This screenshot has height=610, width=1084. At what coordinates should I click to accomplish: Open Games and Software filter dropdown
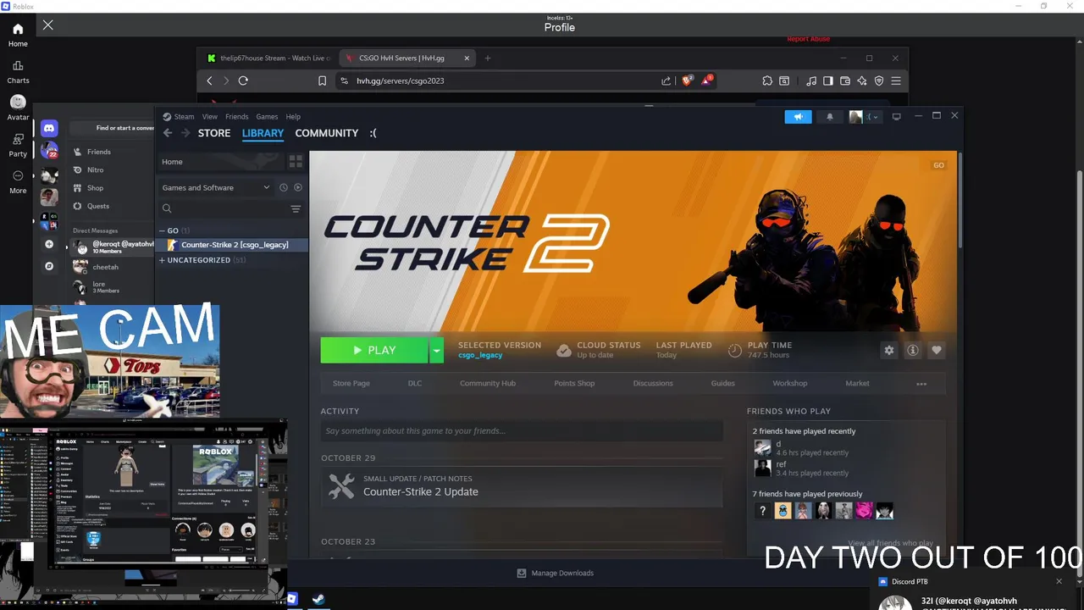(215, 188)
